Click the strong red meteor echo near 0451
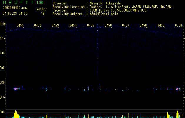 coord(16,89)
